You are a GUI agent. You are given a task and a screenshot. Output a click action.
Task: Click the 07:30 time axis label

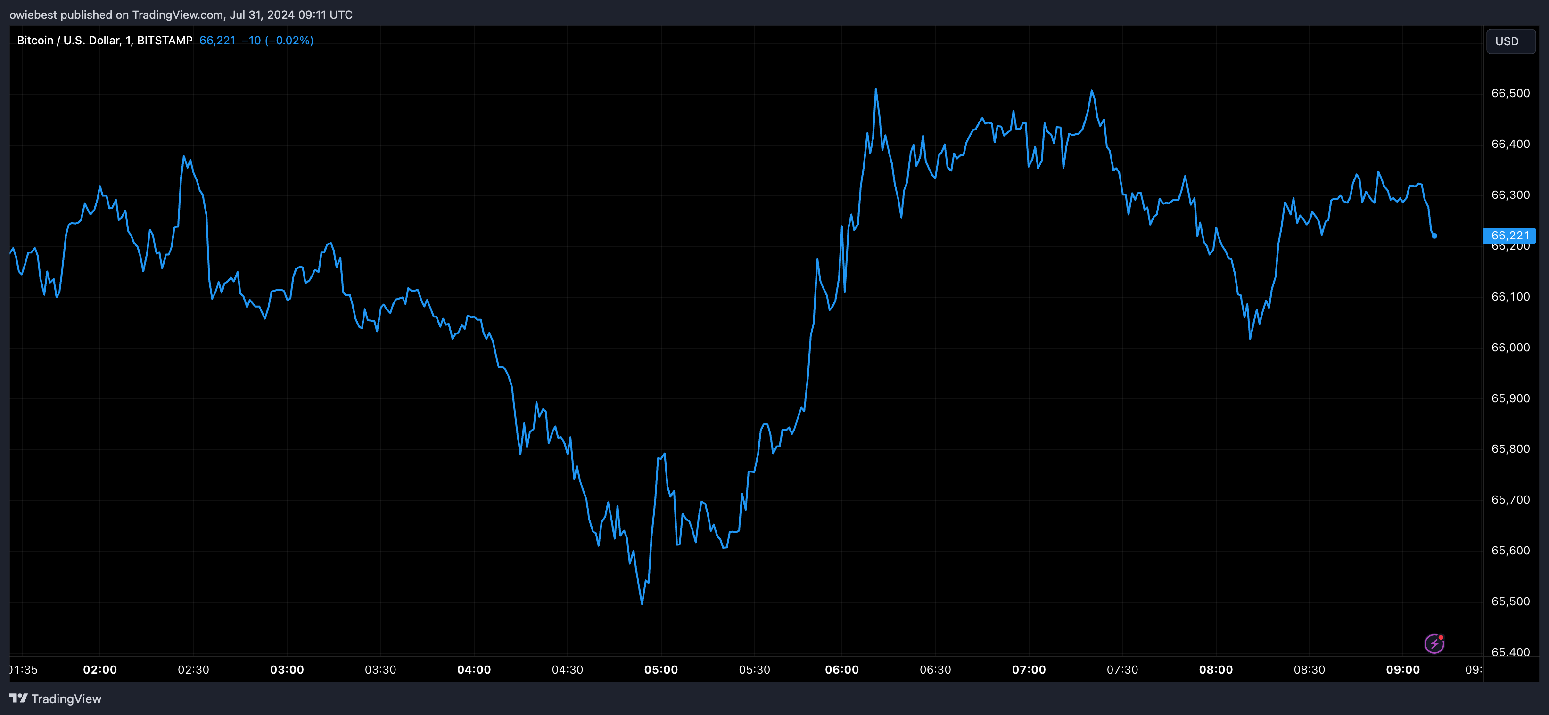1122,669
